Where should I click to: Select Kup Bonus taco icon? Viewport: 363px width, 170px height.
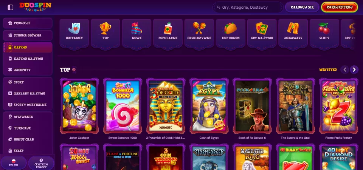pyautogui.click(x=231, y=28)
